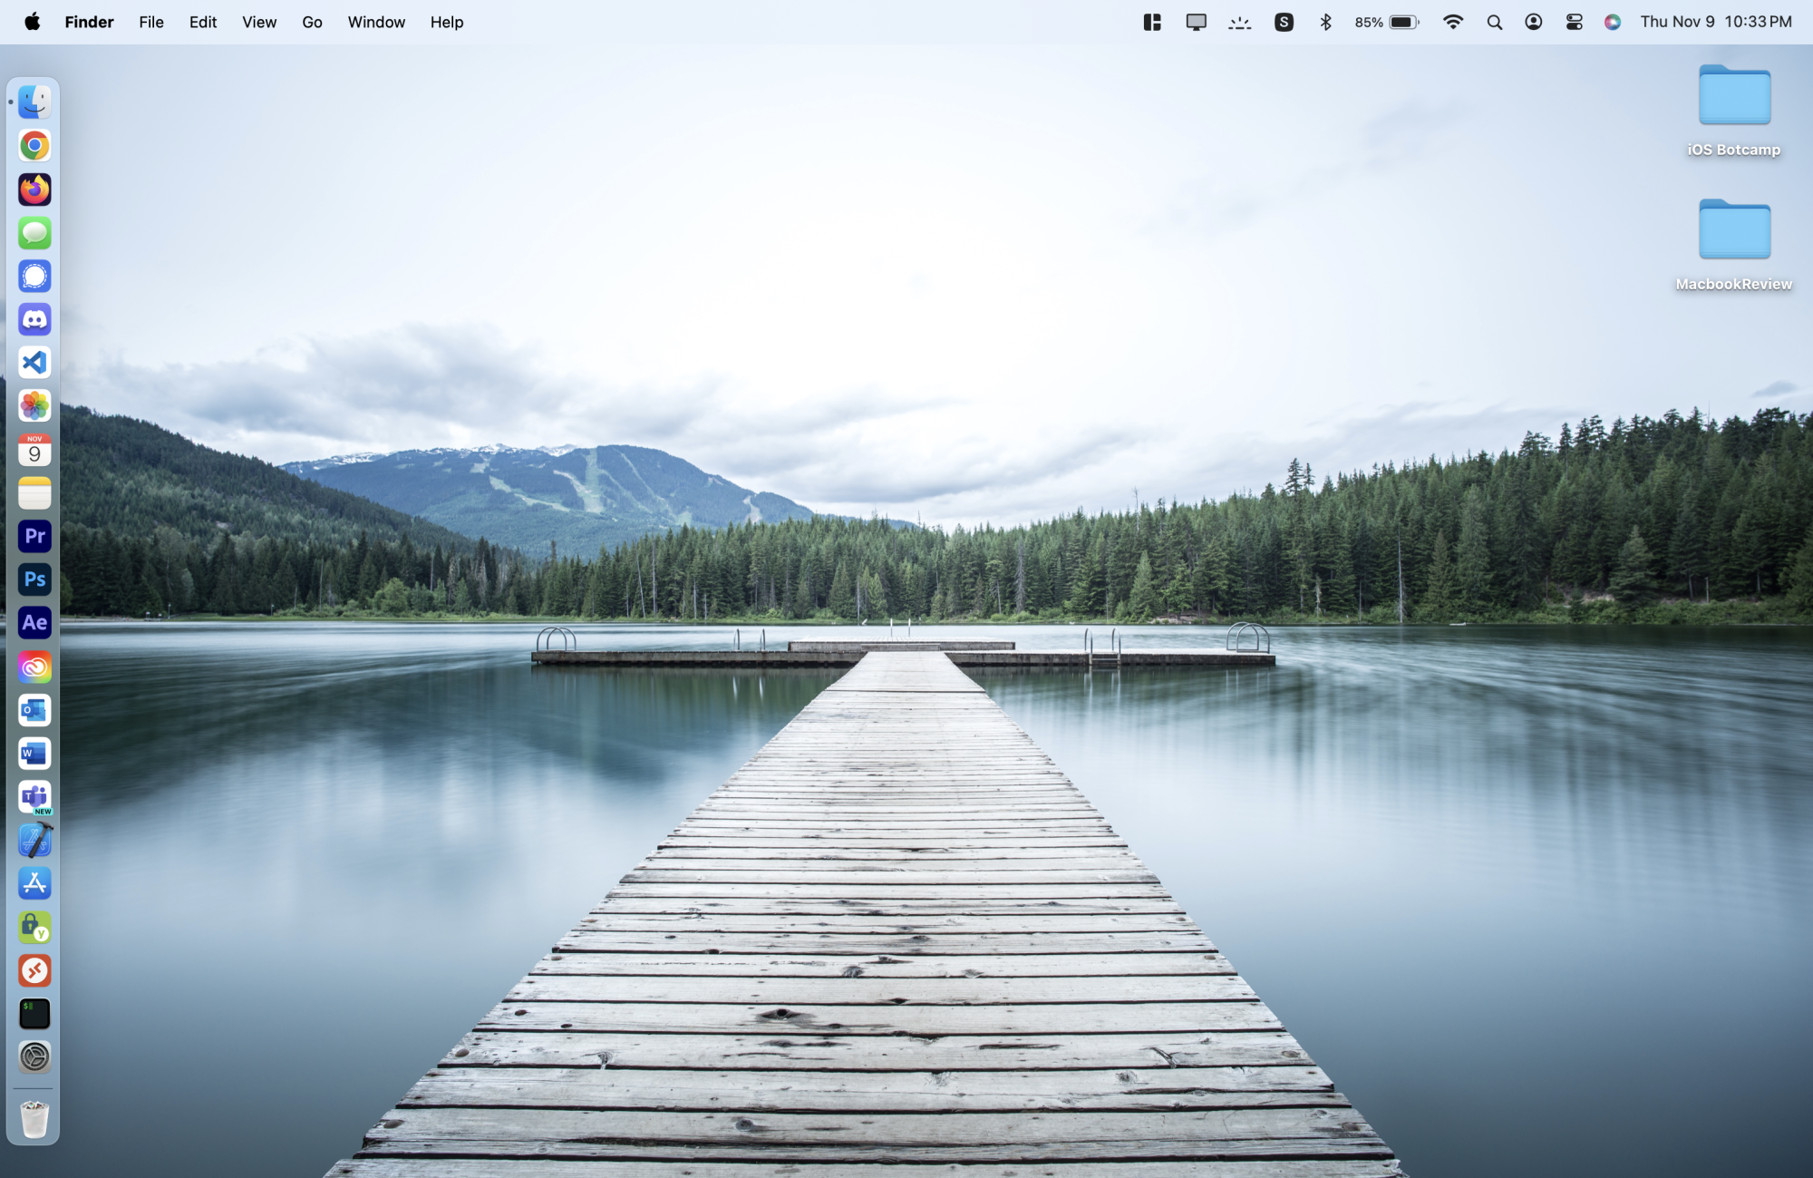Launch Adobe Photoshop from the dock

[34, 579]
